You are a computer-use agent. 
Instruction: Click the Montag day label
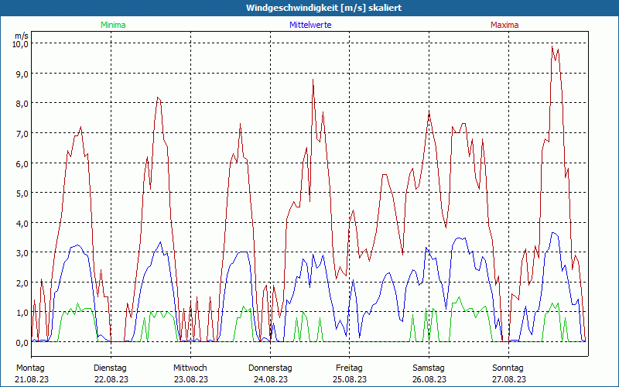coord(30,368)
